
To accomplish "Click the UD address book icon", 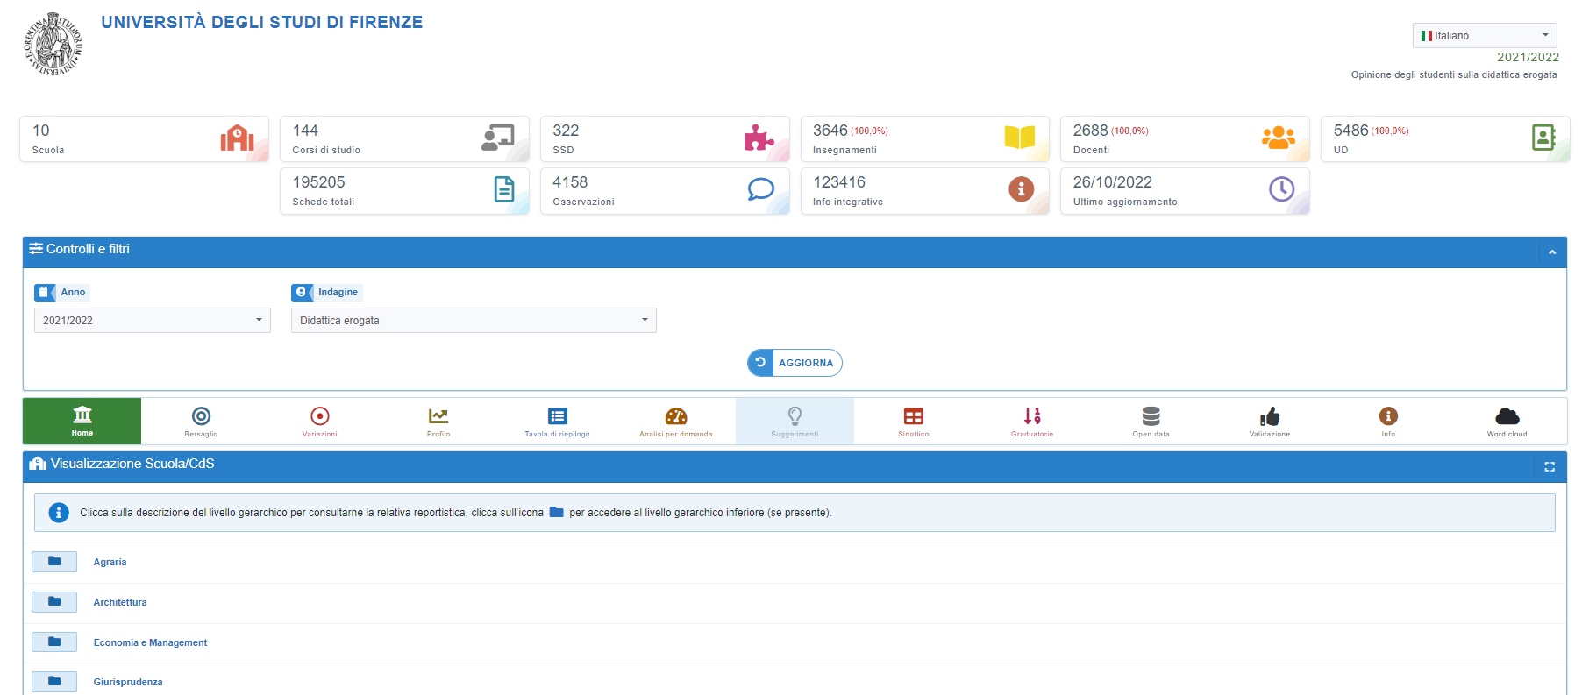I will click(x=1543, y=138).
